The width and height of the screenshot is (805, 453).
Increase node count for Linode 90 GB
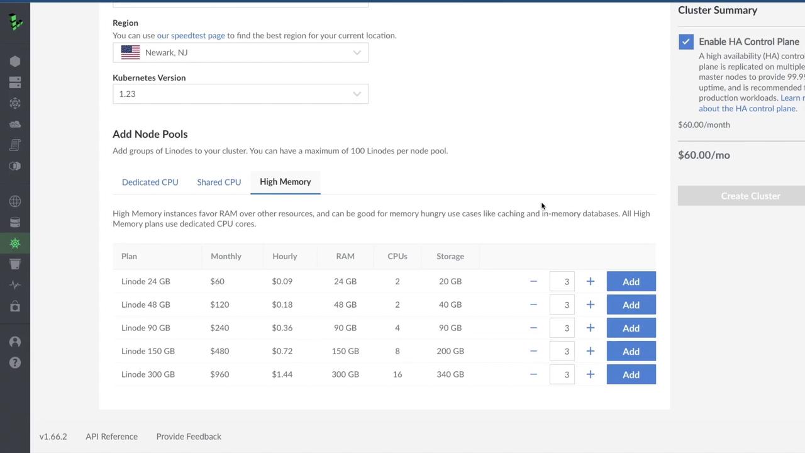pos(590,328)
